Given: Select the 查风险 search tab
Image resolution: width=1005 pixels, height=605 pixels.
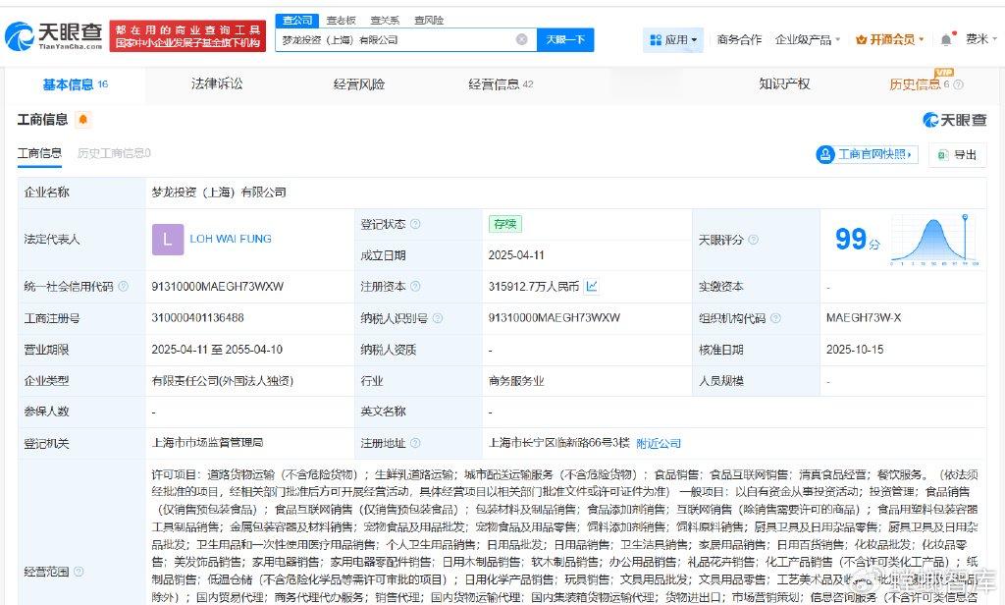Looking at the screenshot, I should [x=429, y=20].
